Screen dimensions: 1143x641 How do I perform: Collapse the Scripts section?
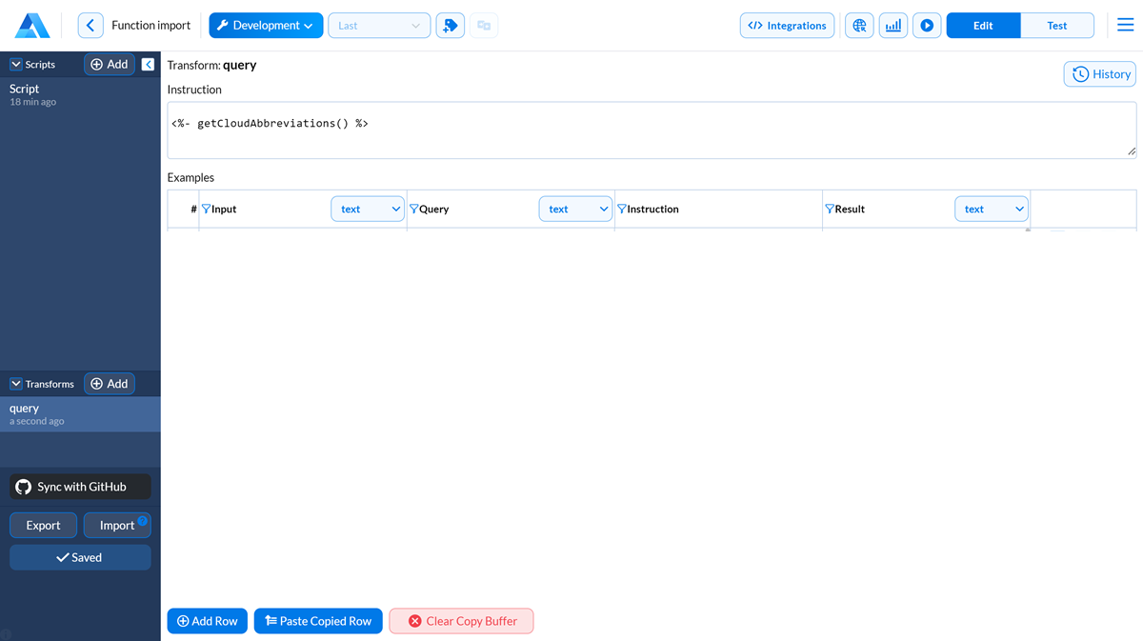pyautogui.click(x=16, y=65)
